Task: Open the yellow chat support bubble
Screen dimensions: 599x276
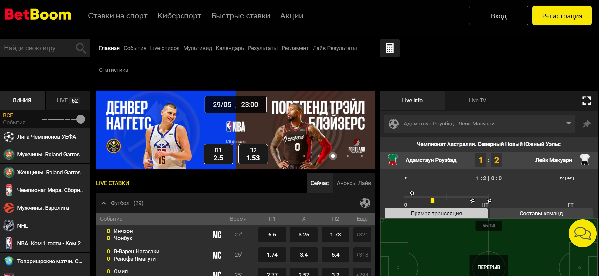Action: pyautogui.click(x=582, y=233)
